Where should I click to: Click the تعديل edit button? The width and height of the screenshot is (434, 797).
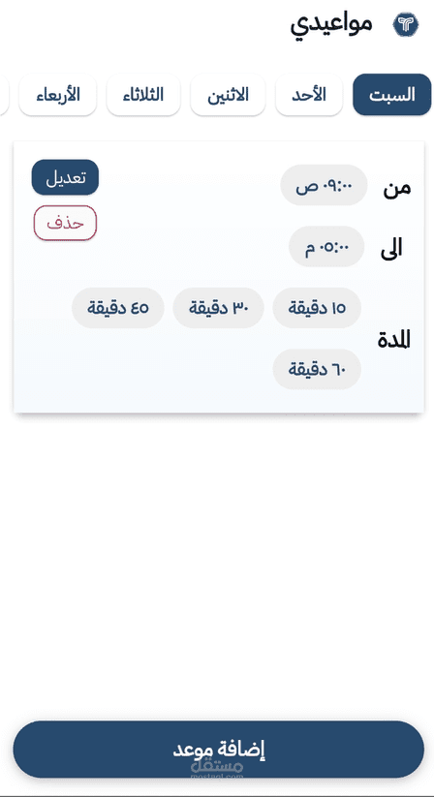click(x=65, y=177)
